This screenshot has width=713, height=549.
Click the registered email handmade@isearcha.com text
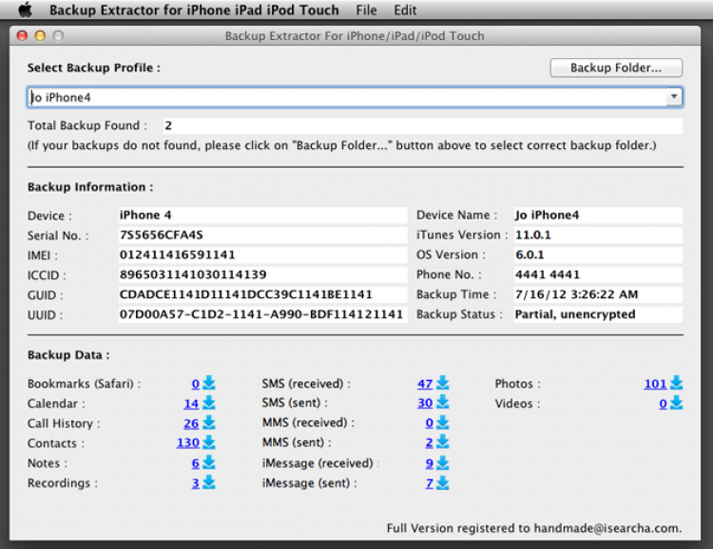tap(607, 528)
